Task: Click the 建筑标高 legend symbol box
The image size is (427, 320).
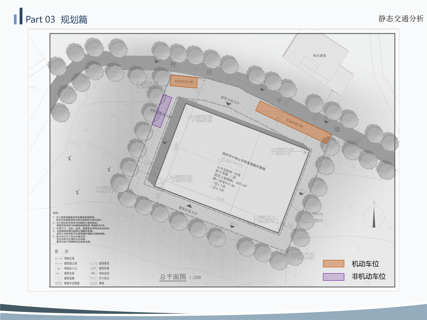Action: (x=93, y=269)
